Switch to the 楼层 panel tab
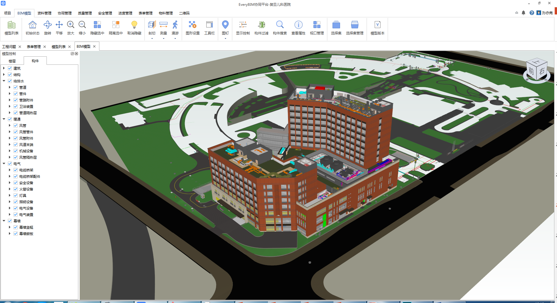This screenshot has width=557, height=303. 12,61
